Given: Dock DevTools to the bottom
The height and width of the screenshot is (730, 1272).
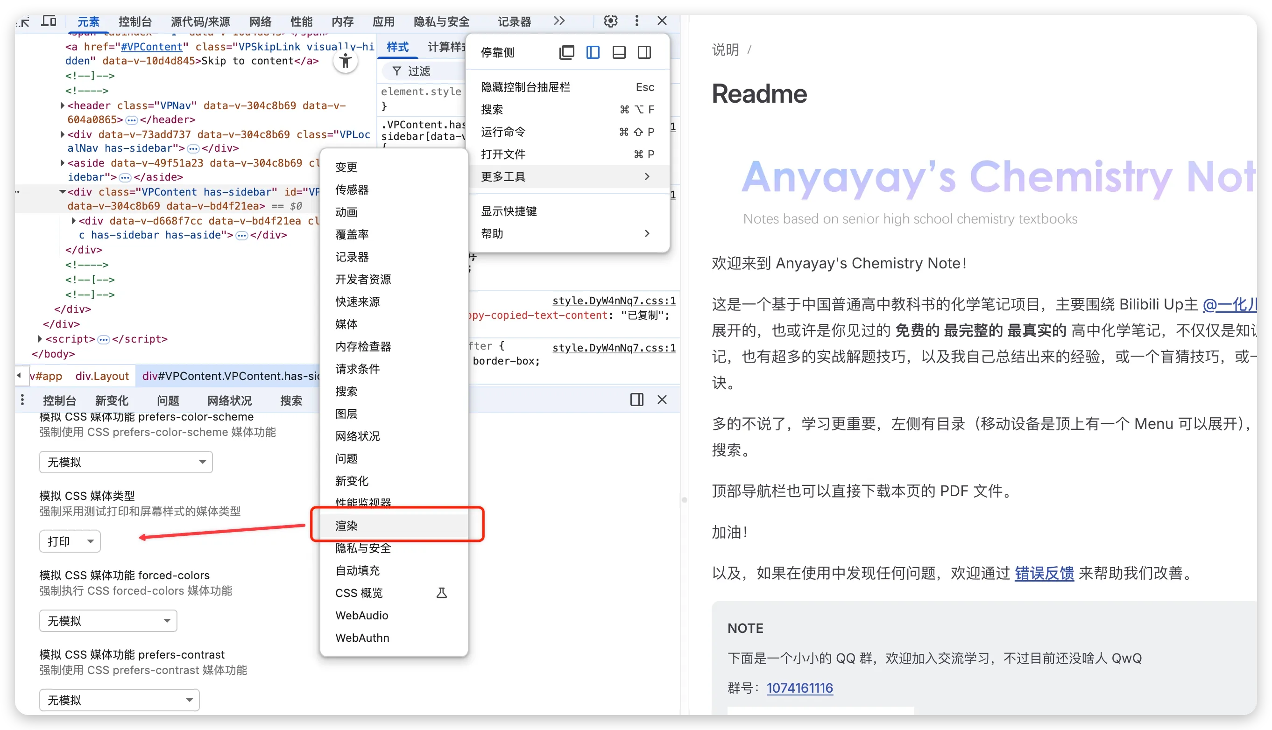Looking at the screenshot, I should [619, 52].
